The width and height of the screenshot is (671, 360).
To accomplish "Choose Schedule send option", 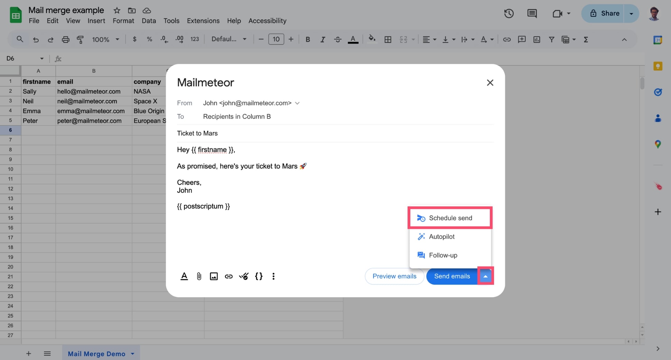I will (450, 218).
